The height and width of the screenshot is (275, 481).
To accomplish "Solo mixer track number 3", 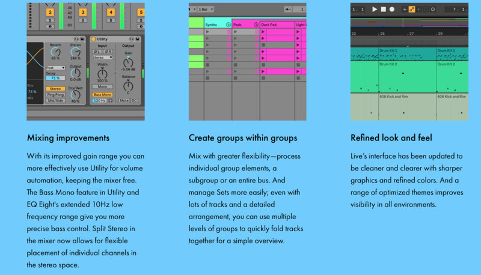I will tap(83, 20).
